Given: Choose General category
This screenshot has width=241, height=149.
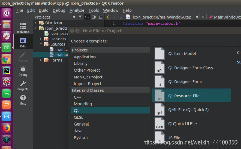Looking at the screenshot, I should pyautogui.click(x=110, y=124).
